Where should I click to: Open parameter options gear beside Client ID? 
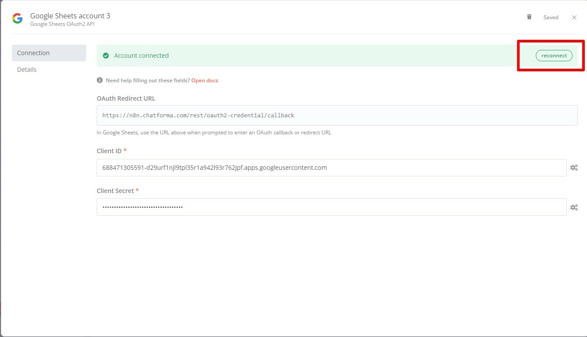[574, 168]
